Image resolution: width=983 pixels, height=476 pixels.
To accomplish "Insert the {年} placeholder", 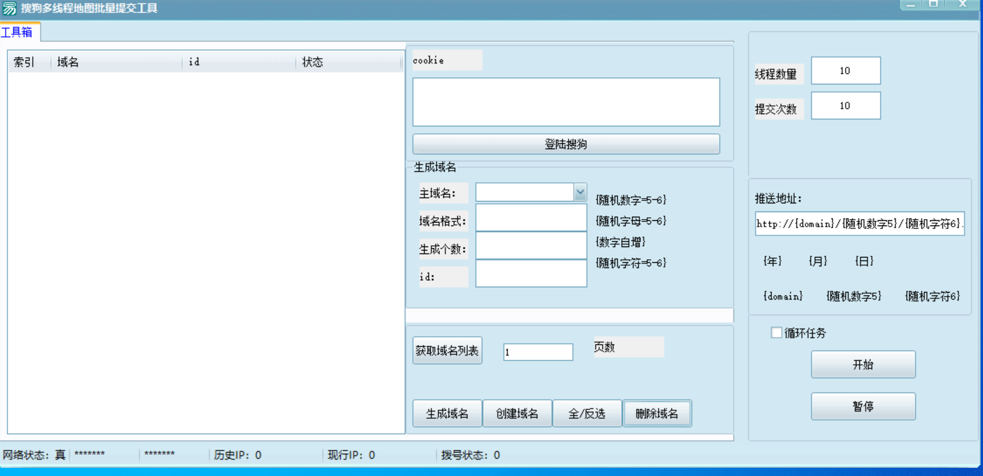I will coord(773,261).
